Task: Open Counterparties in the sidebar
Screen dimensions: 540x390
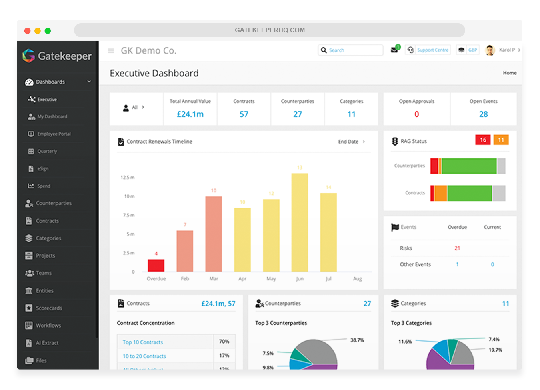Action: click(54, 203)
